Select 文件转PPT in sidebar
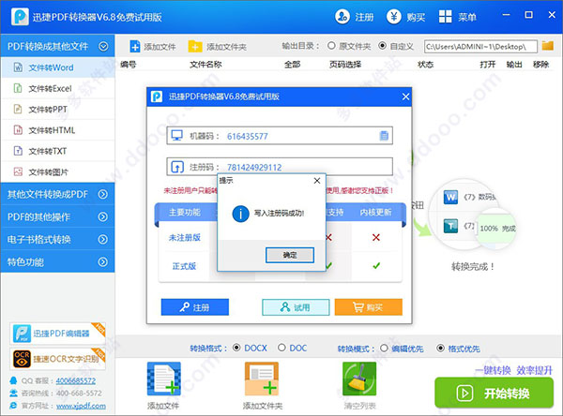Screen dimensions: 563x416 [58, 109]
